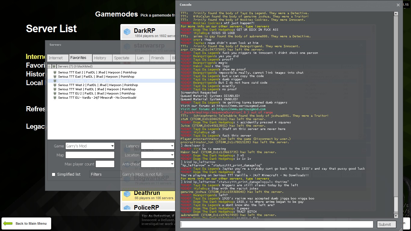Click the shield icon in the column header

point(54,66)
